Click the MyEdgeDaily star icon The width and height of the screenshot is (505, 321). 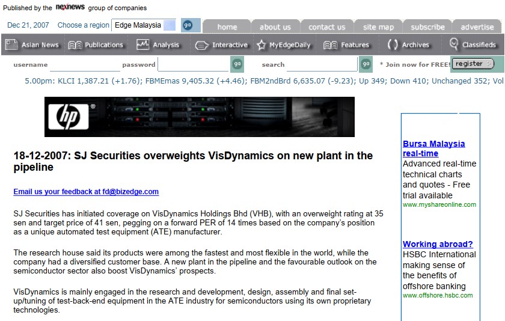point(262,44)
